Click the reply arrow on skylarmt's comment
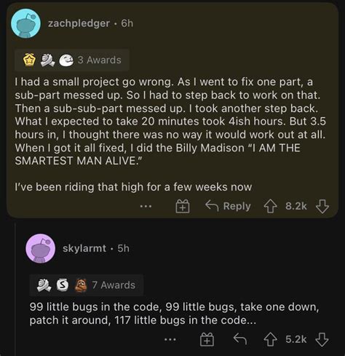 pyautogui.click(x=240, y=339)
